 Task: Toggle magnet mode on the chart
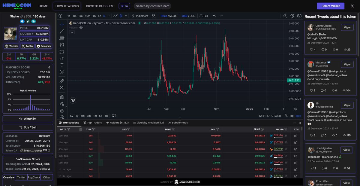coord(62,97)
